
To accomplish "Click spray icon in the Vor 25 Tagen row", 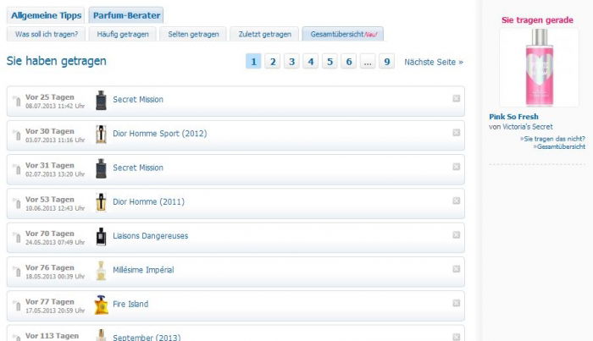I will [17, 102].
